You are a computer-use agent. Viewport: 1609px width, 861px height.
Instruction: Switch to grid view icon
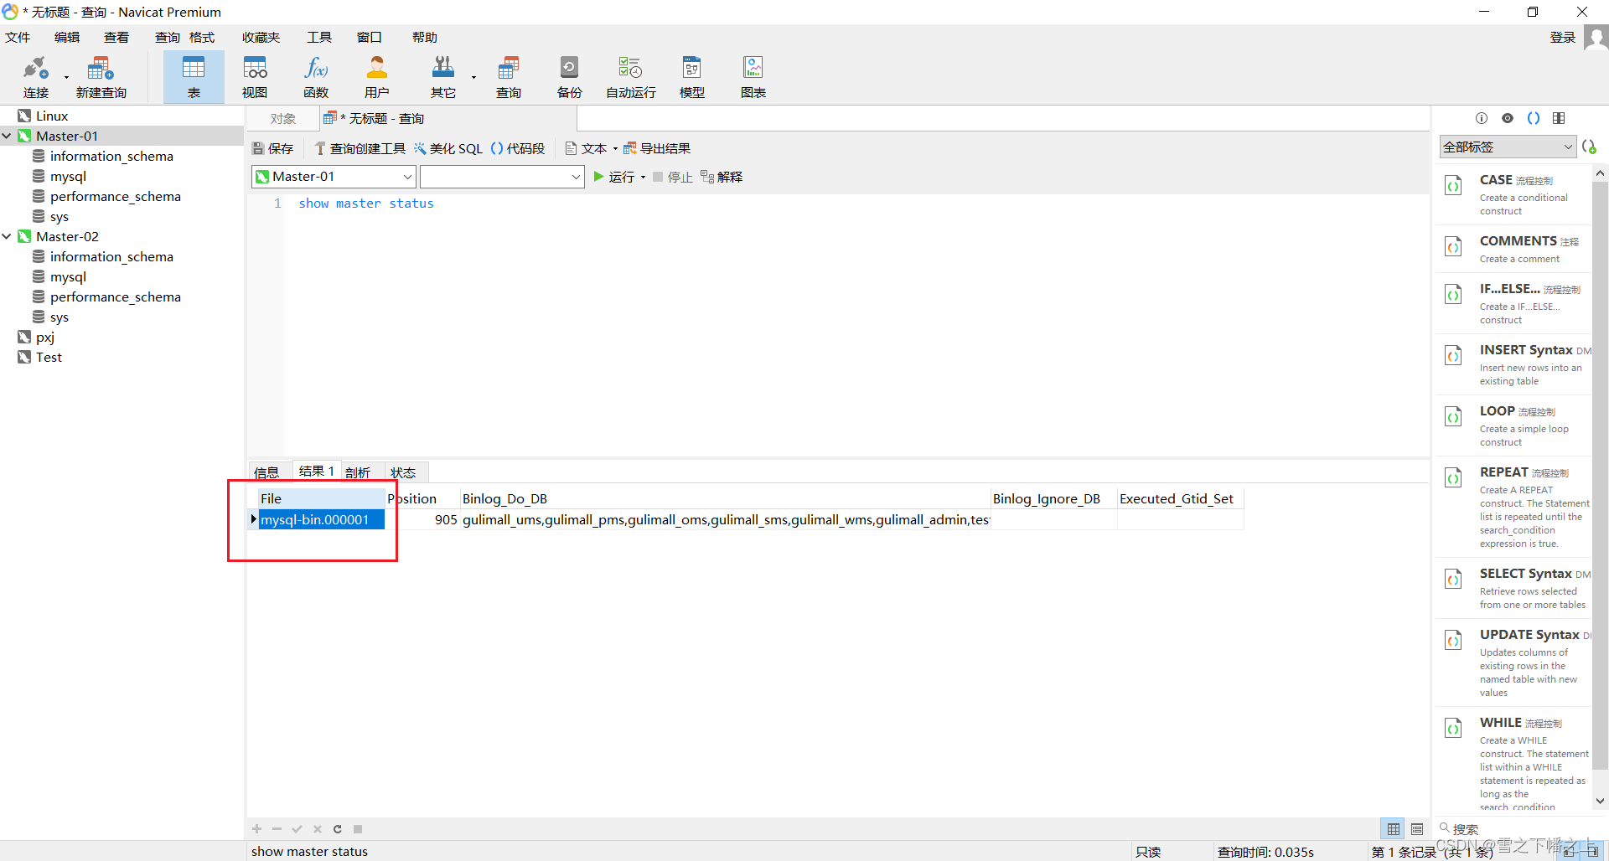pyautogui.click(x=1394, y=829)
